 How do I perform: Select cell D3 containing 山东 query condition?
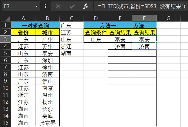tap(96, 39)
